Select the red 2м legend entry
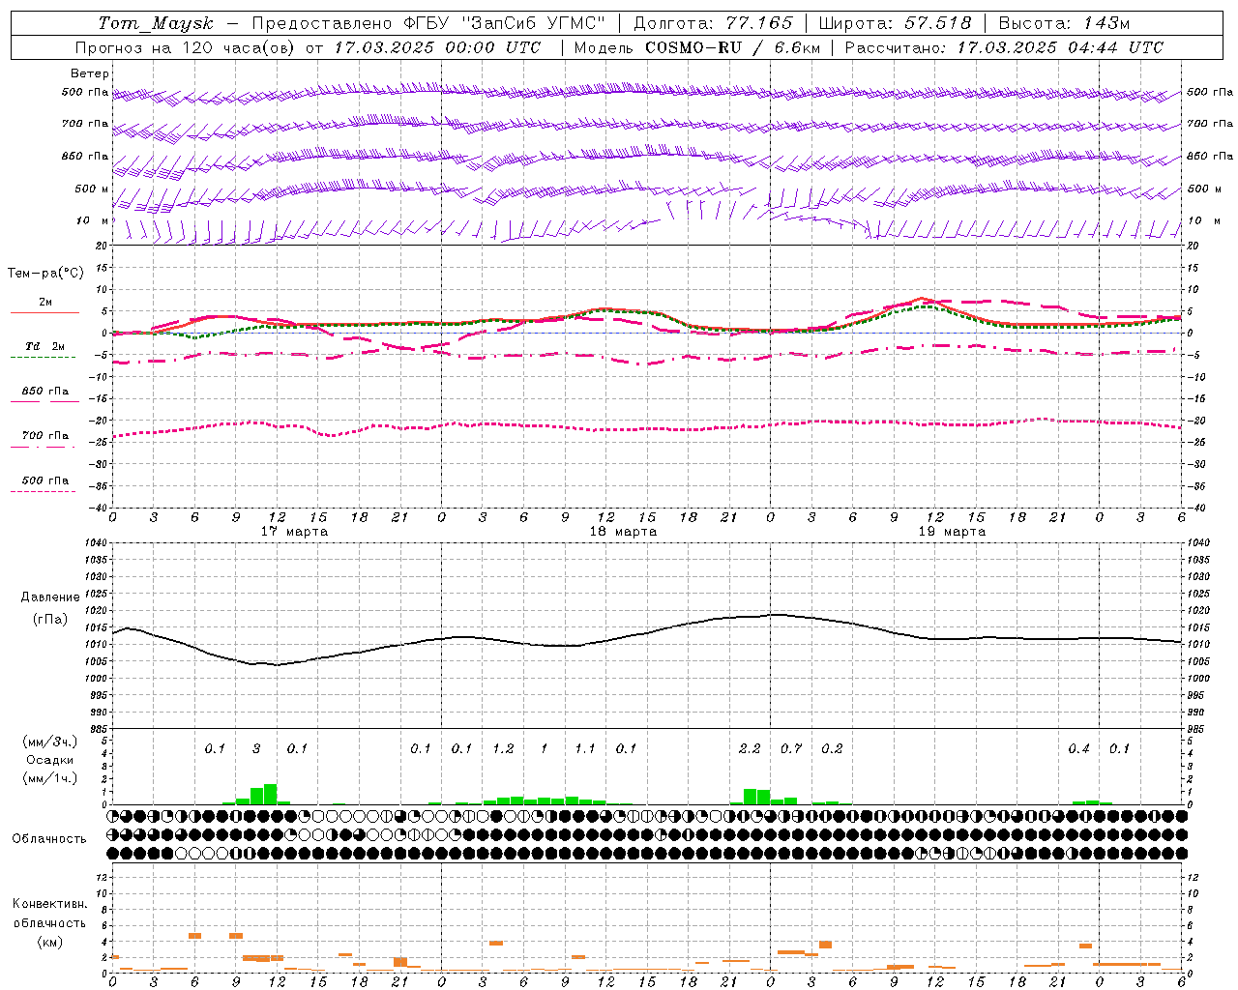 (45, 304)
